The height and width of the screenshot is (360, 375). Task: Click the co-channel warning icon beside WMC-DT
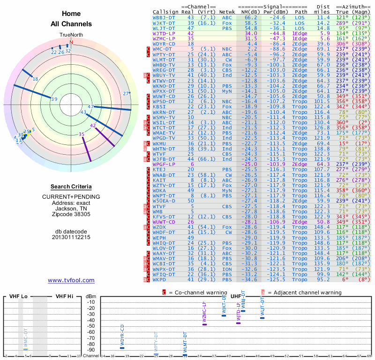148,49
